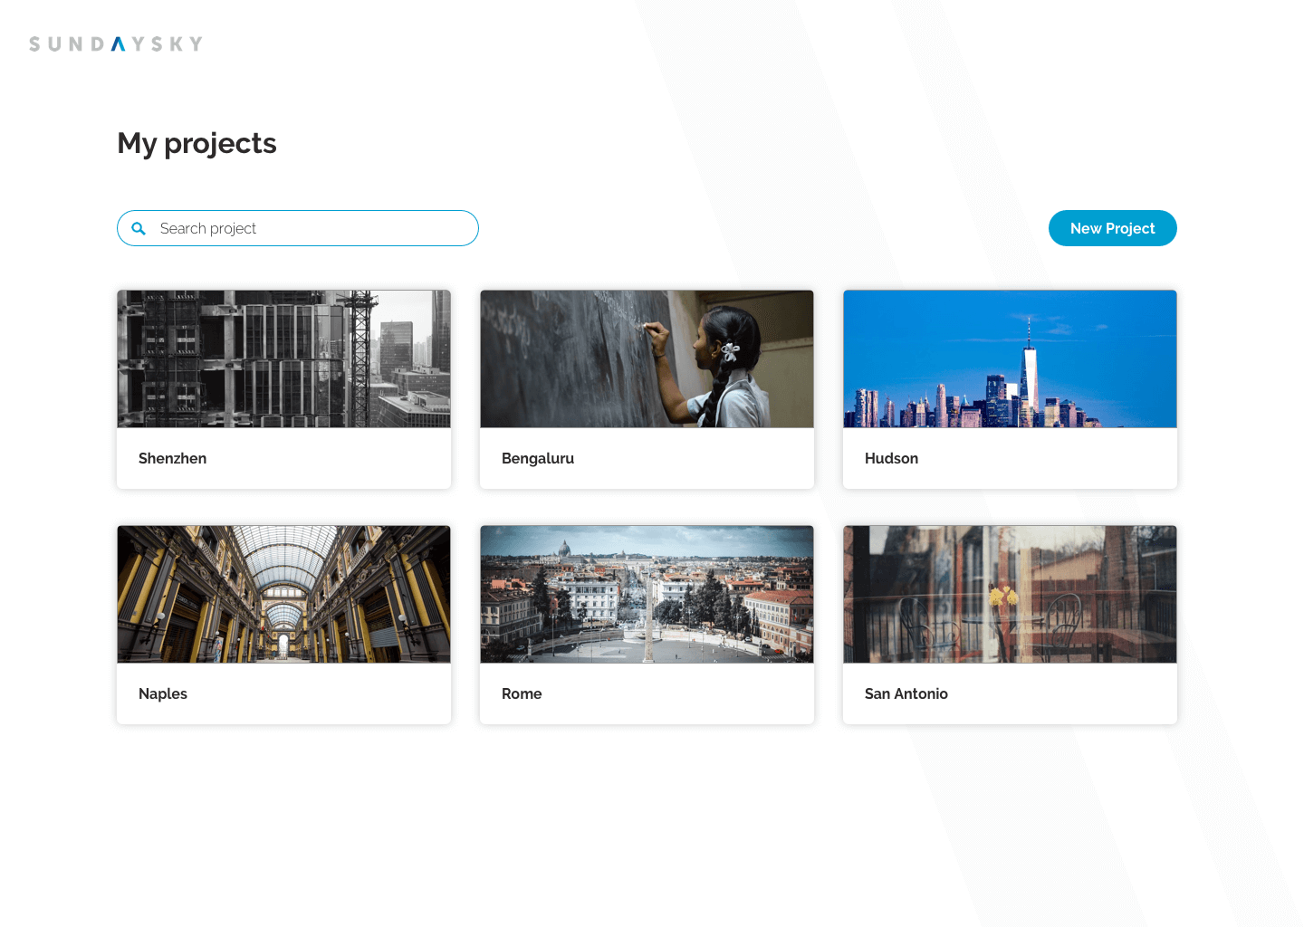This screenshot has height=927, width=1304.
Task: Open the Naples gallery thumbnail
Action: tap(284, 594)
